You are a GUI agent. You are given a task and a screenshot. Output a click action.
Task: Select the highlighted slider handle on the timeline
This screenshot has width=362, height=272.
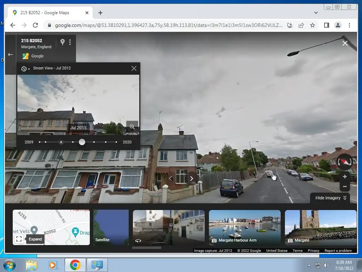(82, 142)
